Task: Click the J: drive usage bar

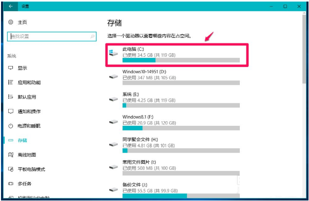Action: [x=181, y=196]
